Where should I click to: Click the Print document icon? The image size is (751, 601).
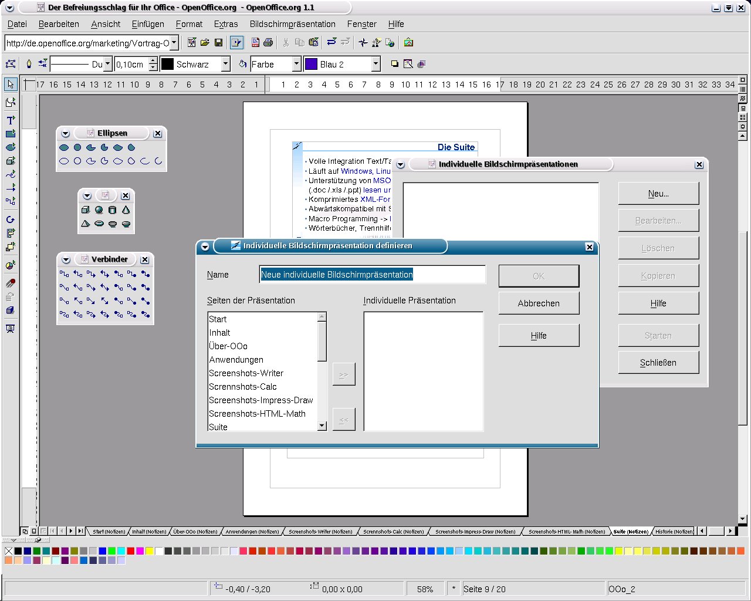click(x=268, y=43)
